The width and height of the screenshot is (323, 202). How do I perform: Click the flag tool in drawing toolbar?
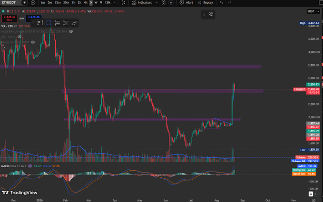40,23
